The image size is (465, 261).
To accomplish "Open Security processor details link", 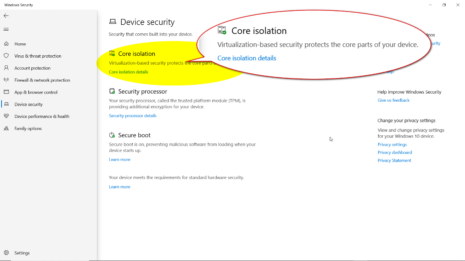I will [x=133, y=116].
